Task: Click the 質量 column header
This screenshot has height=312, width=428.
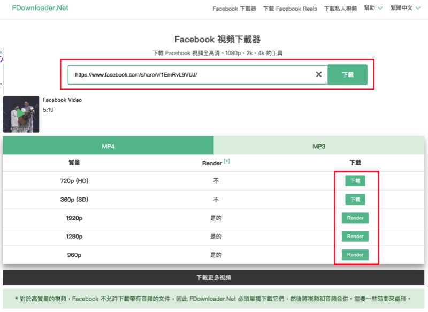Action: click(74, 163)
